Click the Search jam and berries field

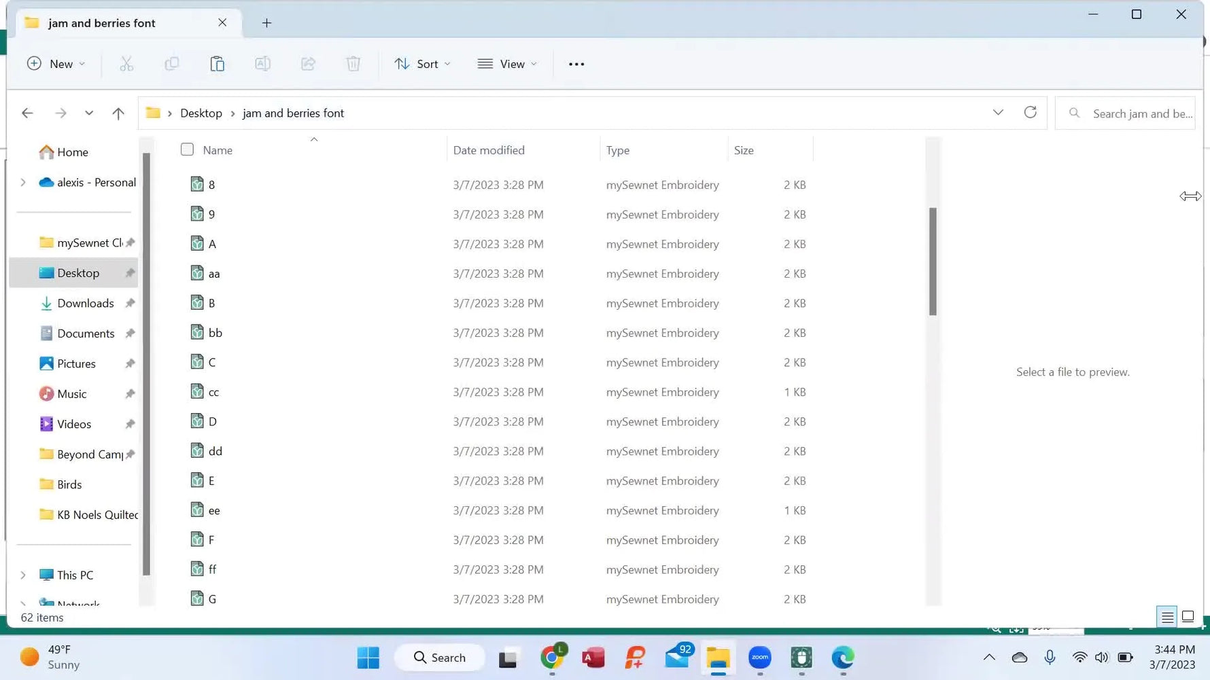point(1125,113)
